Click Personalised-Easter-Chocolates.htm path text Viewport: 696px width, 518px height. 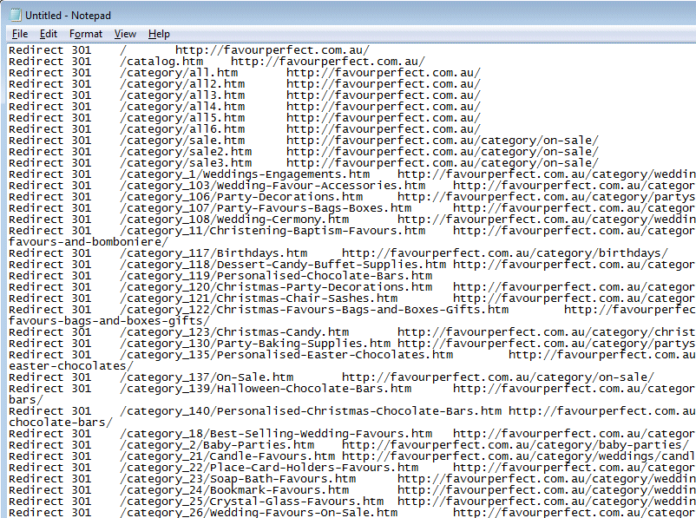point(335,355)
